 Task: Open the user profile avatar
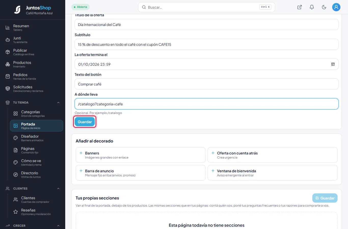point(336,7)
